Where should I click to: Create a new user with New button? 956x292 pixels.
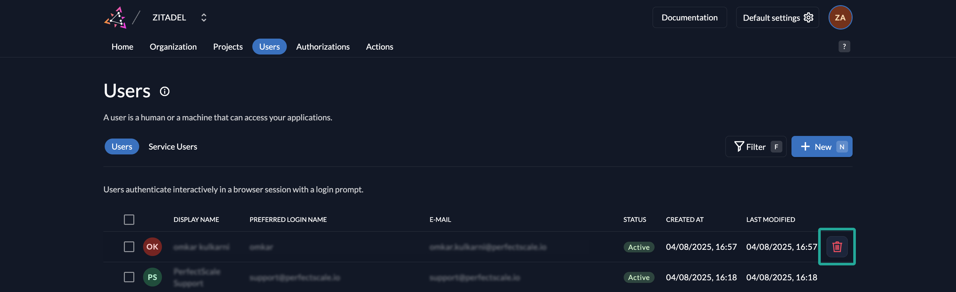click(x=822, y=147)
